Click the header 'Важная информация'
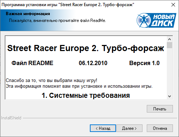This screenshot has height=137, width=179. (x=28, y=14)
